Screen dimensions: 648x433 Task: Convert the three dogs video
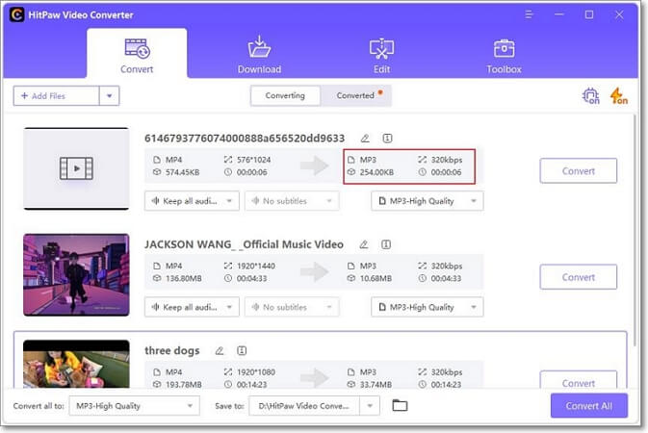[x=578, y=379]
